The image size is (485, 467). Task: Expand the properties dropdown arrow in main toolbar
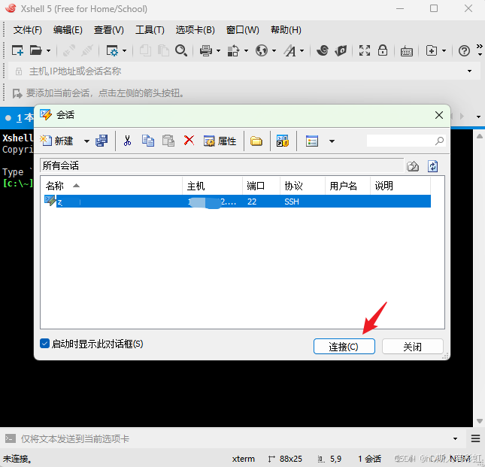[x=124, y=50]
